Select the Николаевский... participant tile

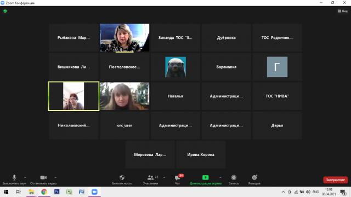coord(73,125)
